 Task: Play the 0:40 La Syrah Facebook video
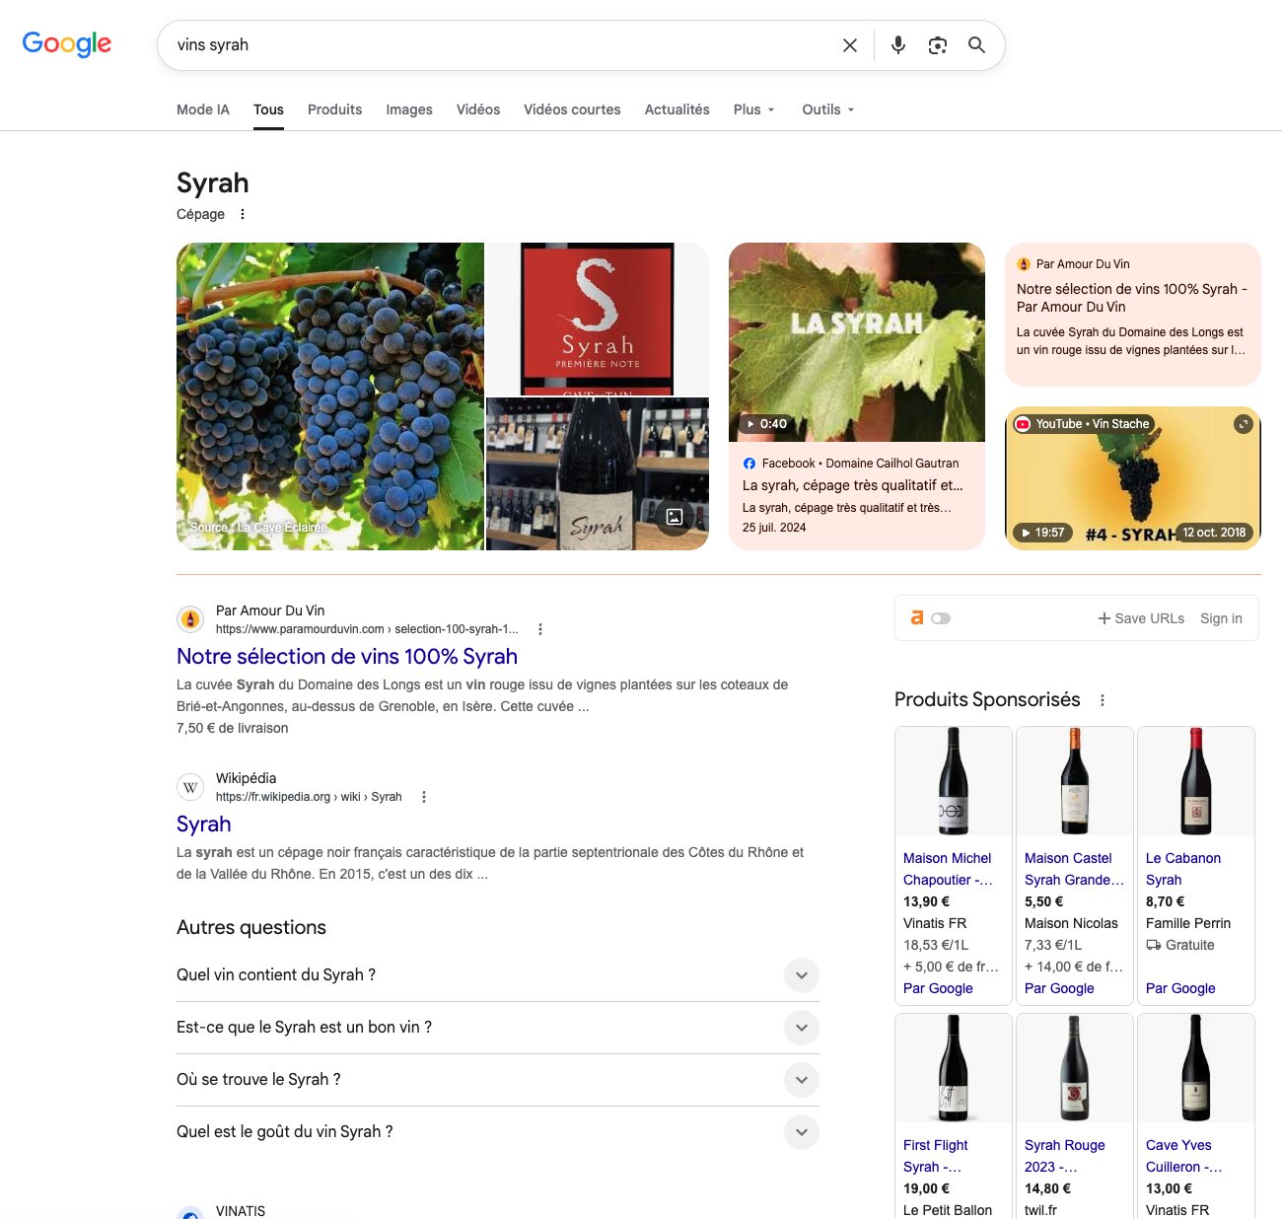[766, 424]
